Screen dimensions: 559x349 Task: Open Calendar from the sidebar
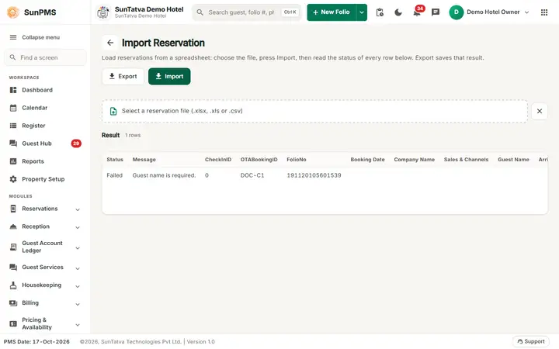pyautogui.click(x=45, y=108)
